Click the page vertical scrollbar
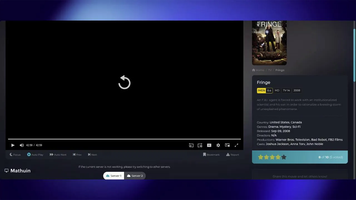356x200 pixels. click(354, 56)
